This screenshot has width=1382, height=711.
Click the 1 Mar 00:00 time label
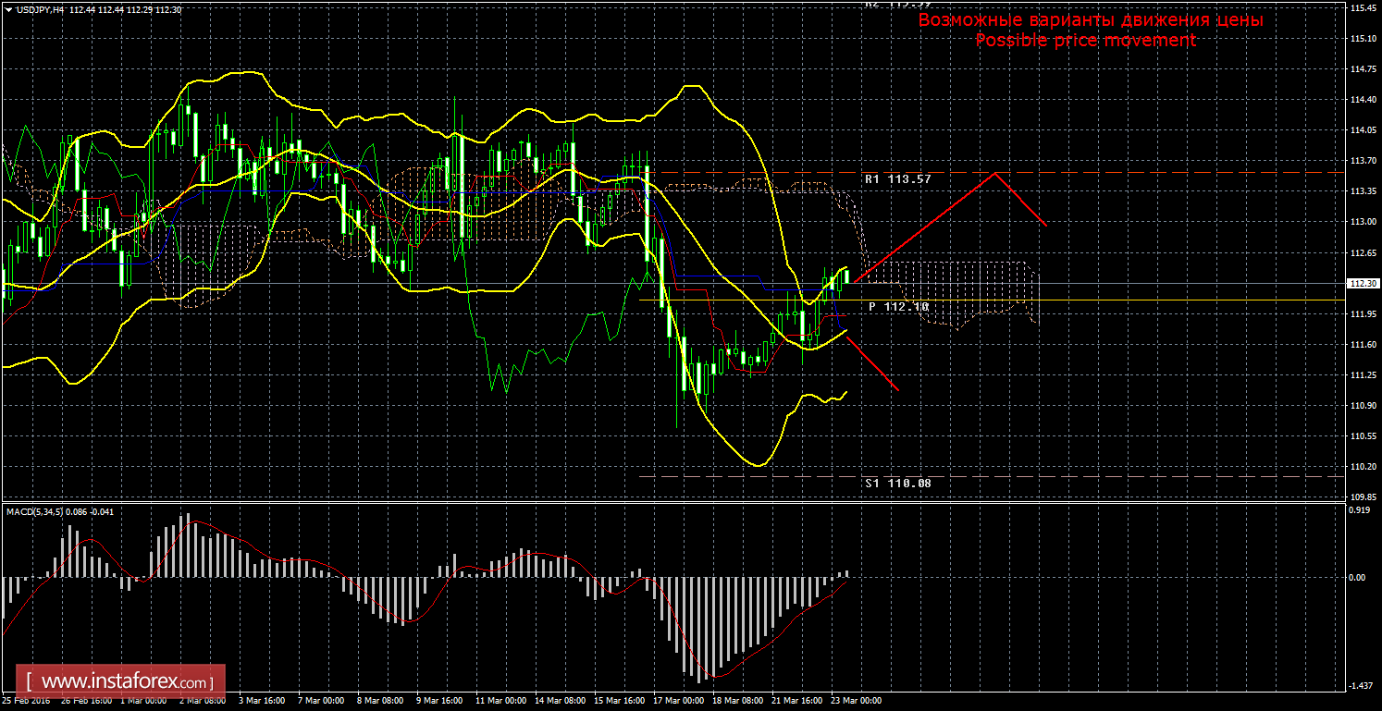pyautogui.click(x=144, y=702)
